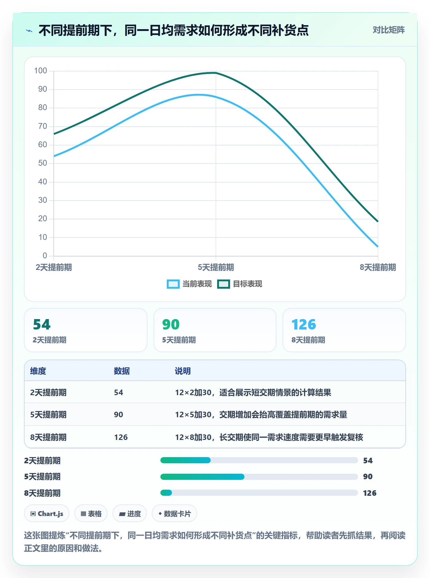Click the description starting with 12×5加30

pyautogui.click(x=261, y=414)
